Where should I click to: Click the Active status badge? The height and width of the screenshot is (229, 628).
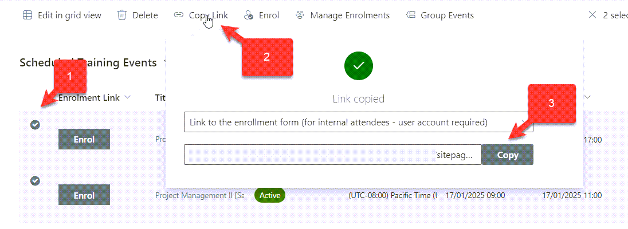[x=269, y=195]
